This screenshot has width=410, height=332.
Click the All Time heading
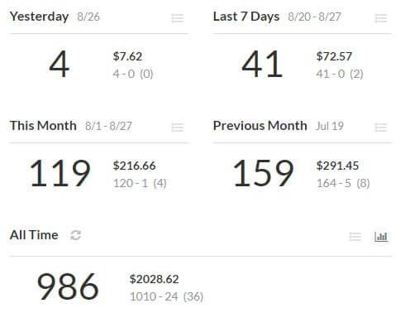[x=34, y=235]
